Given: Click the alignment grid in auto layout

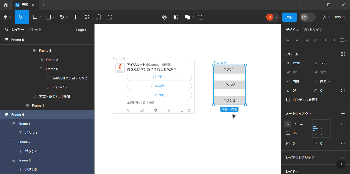Looking at the screenshot, I should pyautogui.click(x=321, y=129).
